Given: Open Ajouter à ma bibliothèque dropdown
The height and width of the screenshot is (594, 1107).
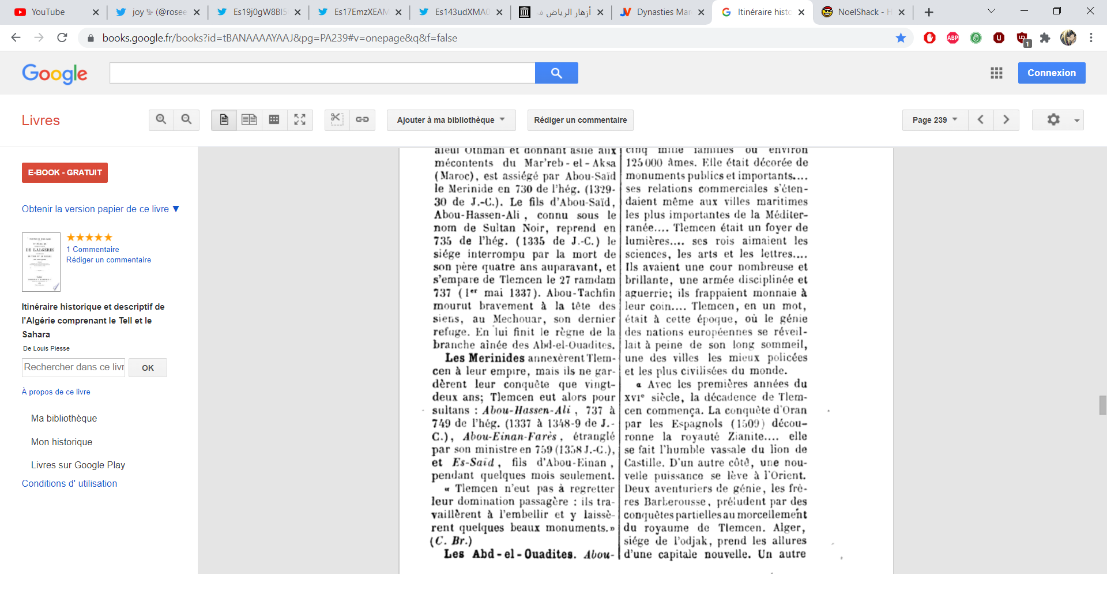Looking at the screenshot, I should [x=451, y=120].
